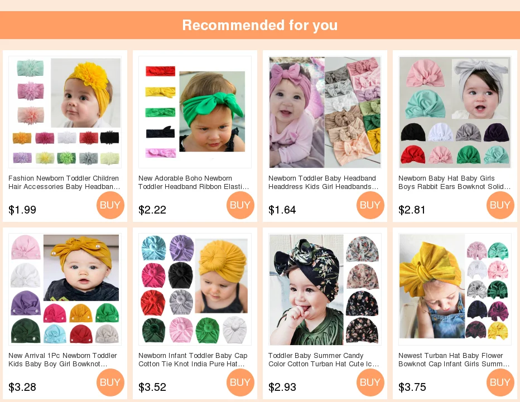Viewport: 520px width, 402px height.
Task: Click BUY button for $2.93 turban hat
Action: [370, 382]
